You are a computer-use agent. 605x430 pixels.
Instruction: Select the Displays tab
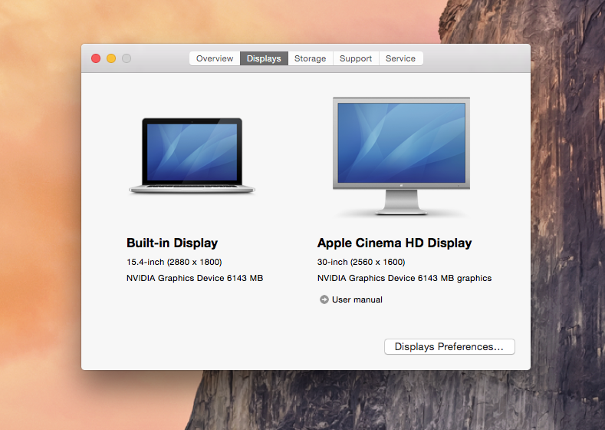point(264,58)
